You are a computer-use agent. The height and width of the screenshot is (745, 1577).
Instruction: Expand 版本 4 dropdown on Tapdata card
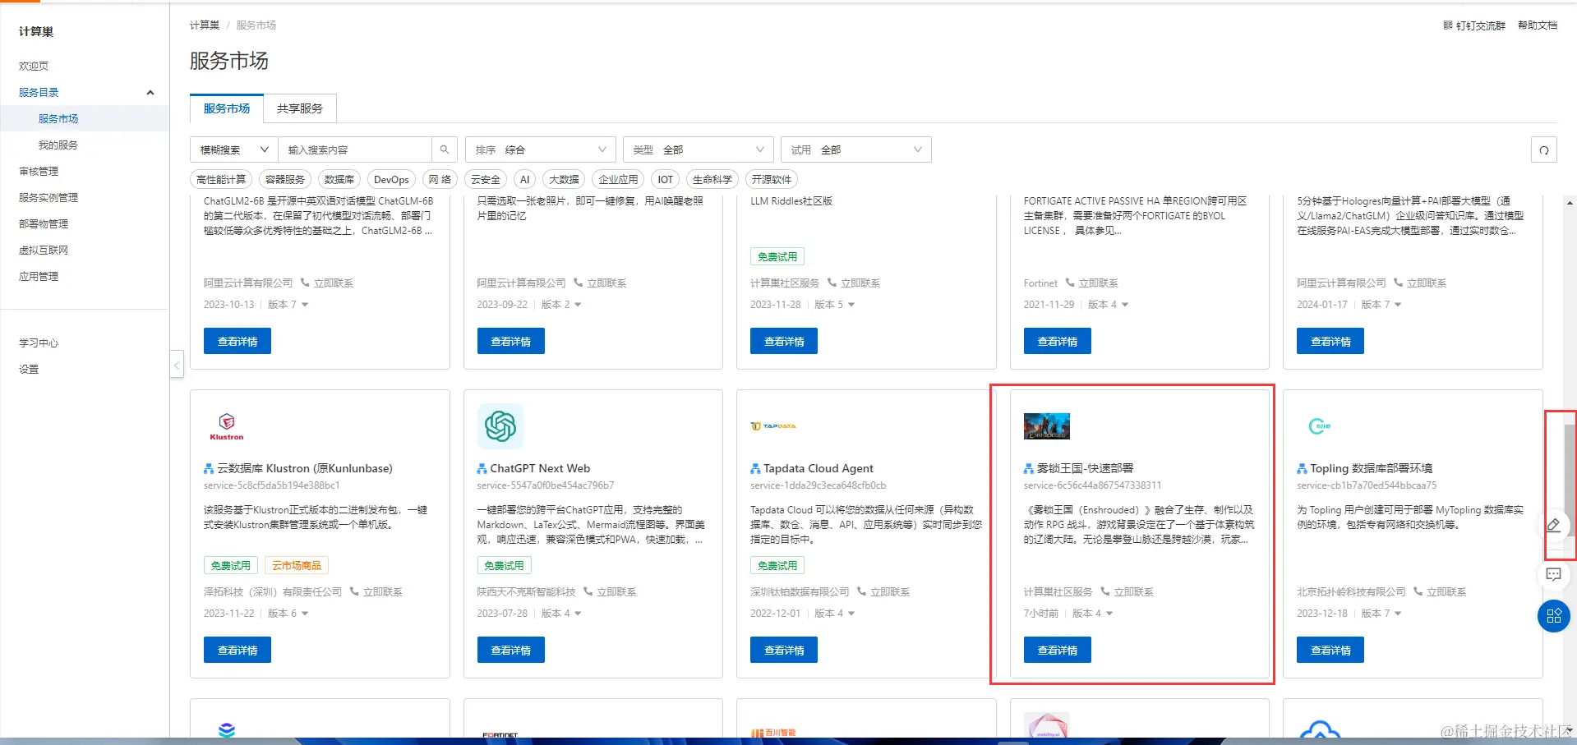835,614
